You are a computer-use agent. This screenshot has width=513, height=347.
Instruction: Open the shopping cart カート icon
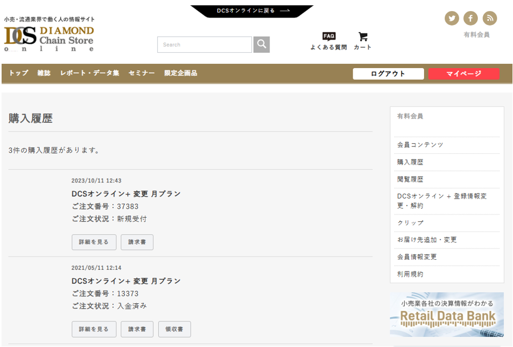[x=363, y=41]
